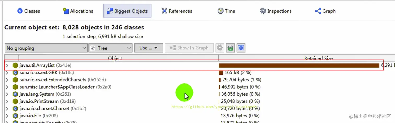395x123 pixels.
Task: Open the Tree view mode dropdown
Action: pos(111,48)
